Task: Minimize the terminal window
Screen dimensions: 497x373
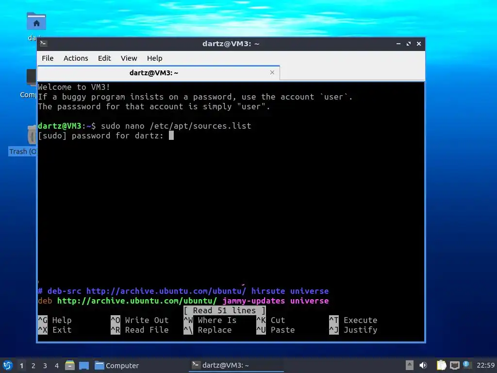Action: [x=398, y=44]
